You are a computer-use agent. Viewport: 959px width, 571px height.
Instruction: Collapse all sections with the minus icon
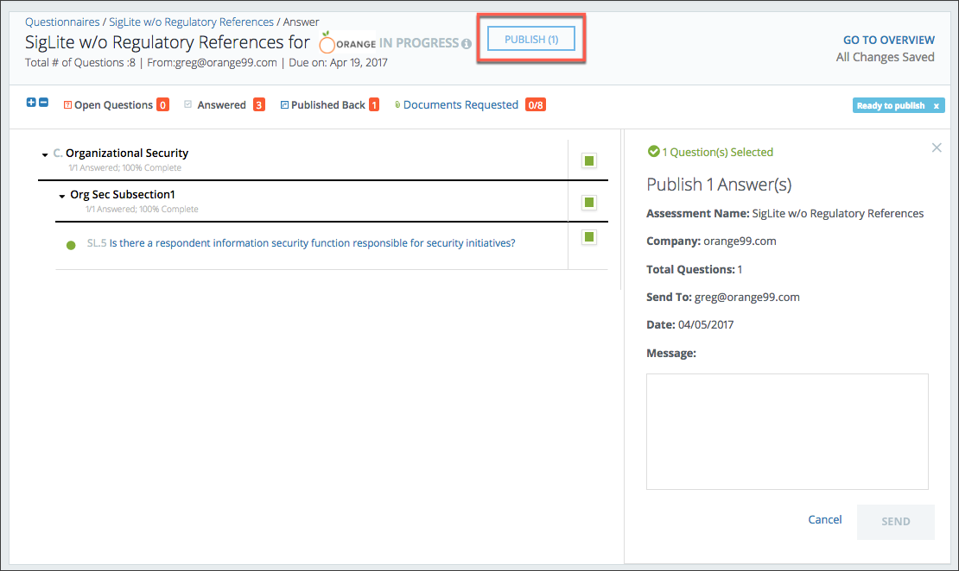tap(43, 103)
